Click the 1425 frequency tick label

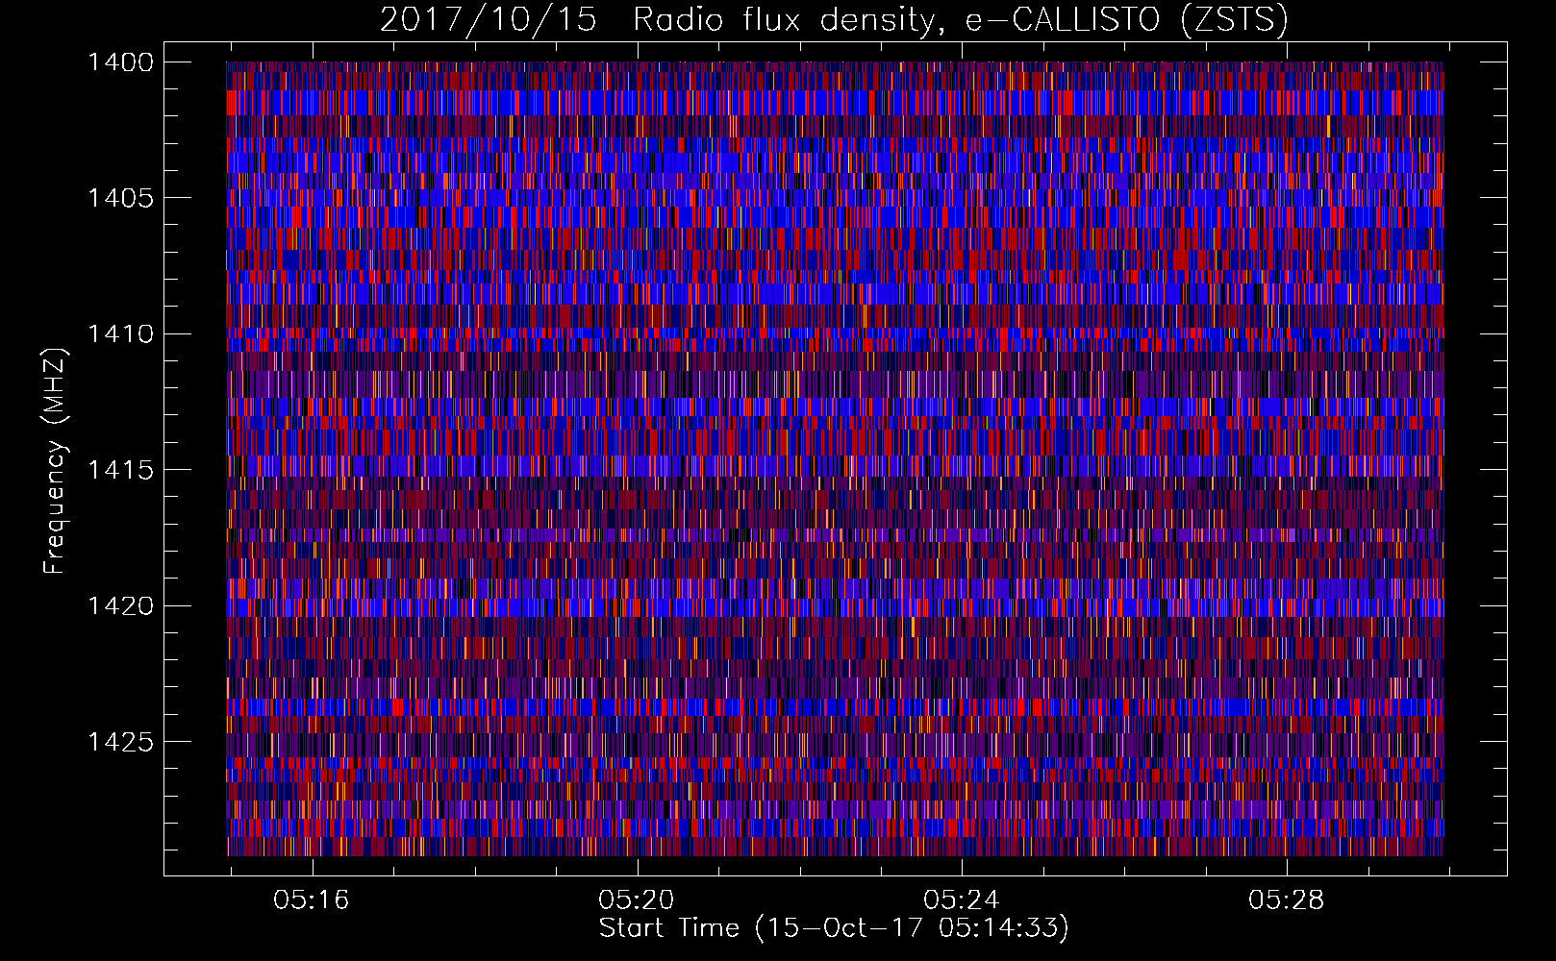pyautogui.click(x=120, y=742)
